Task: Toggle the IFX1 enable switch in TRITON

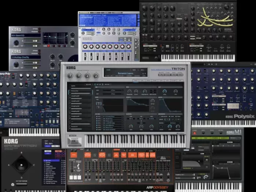Action: pyautogui.click(x=97, y=117)
